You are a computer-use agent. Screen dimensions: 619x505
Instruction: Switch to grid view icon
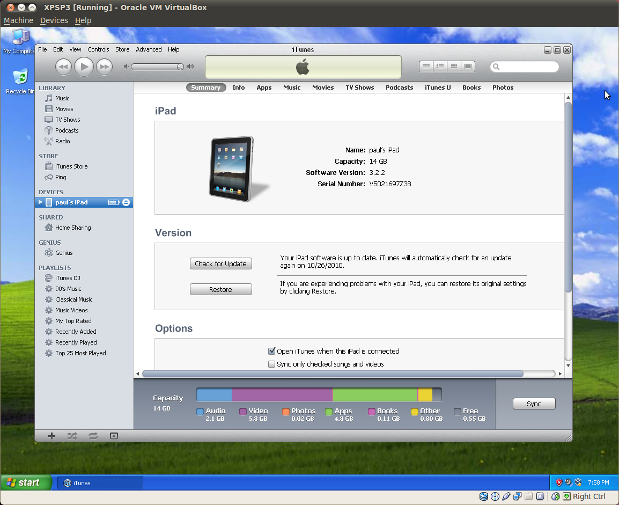point(454,67)
